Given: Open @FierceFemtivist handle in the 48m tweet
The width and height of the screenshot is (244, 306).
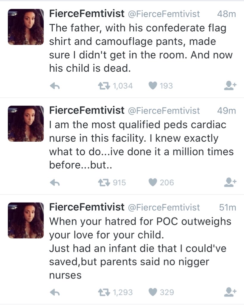Looking at the screenshot, I should click(x=164, y=14).
